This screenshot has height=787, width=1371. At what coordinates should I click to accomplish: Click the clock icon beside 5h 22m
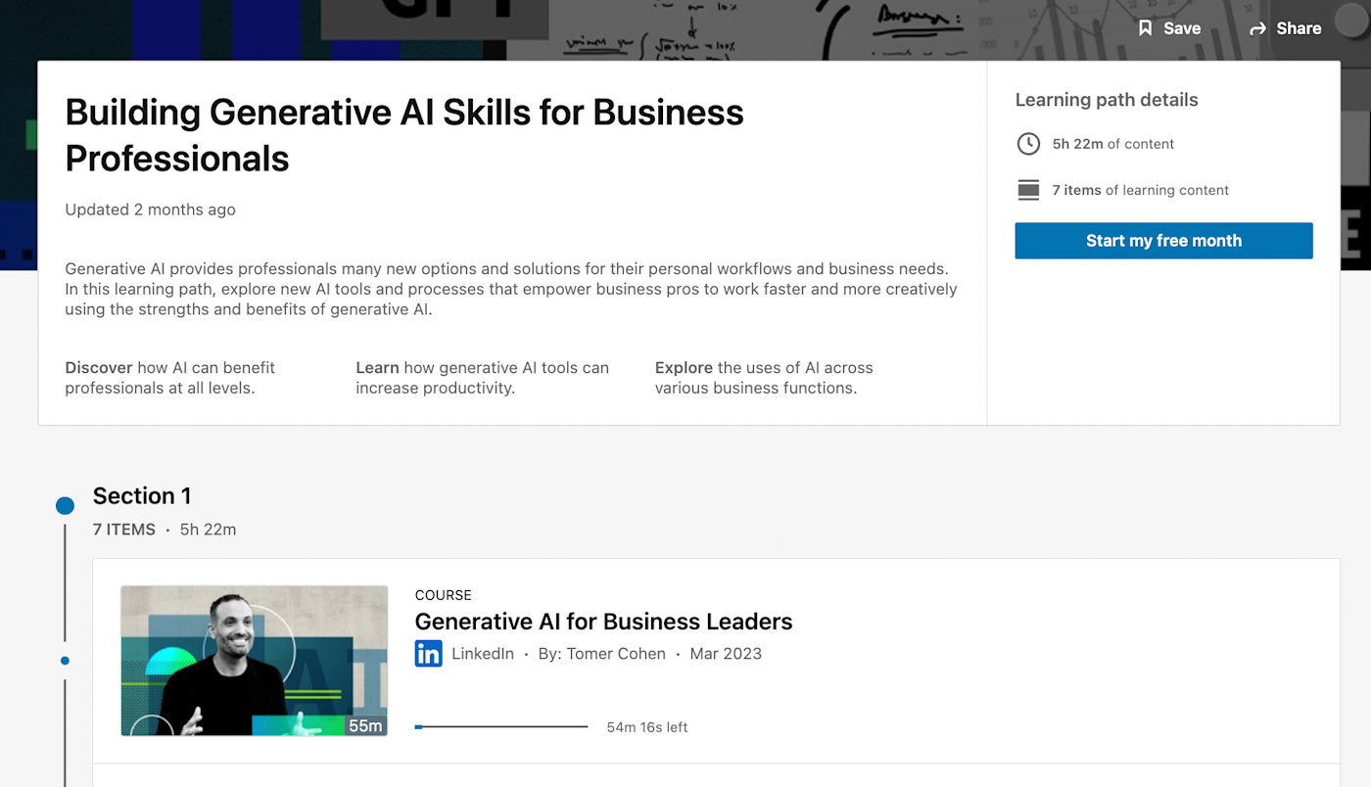(x=1028, y=144)
